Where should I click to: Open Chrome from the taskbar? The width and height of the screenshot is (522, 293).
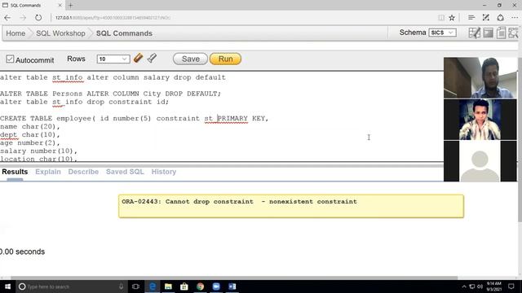[x=200, y=286]
